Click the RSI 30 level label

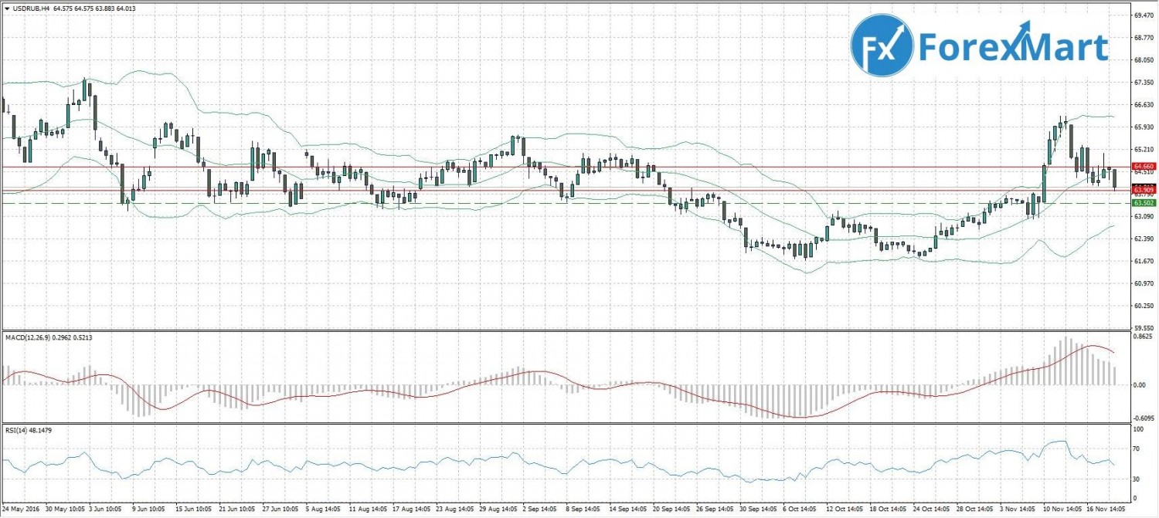tap(1136, 479)
